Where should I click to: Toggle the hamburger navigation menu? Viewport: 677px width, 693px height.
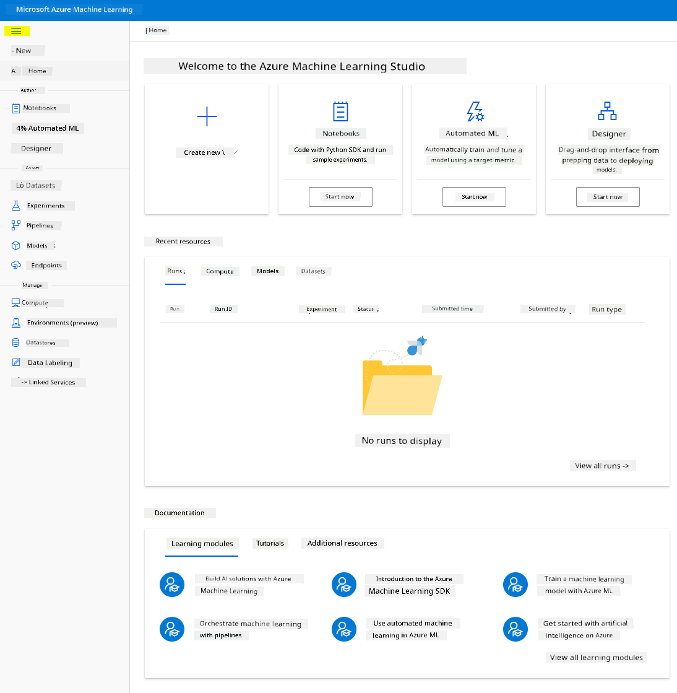pyautogui.click(x=16, y=31)
